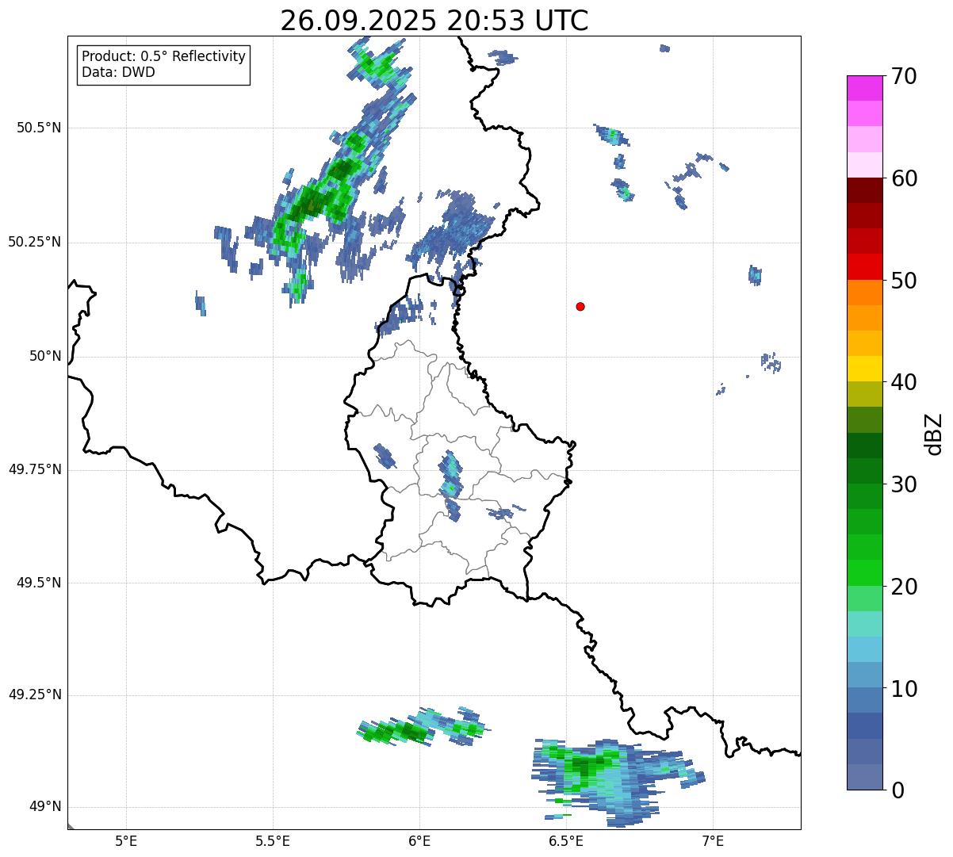Click the 49.25°N latitude label

coord(35,694)
